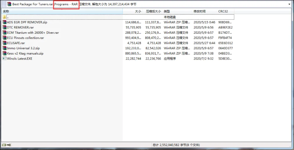Screen dimensions: 294x150
Task: Click size value 55,735,905 in 大小 column
Action: (133, 27)
